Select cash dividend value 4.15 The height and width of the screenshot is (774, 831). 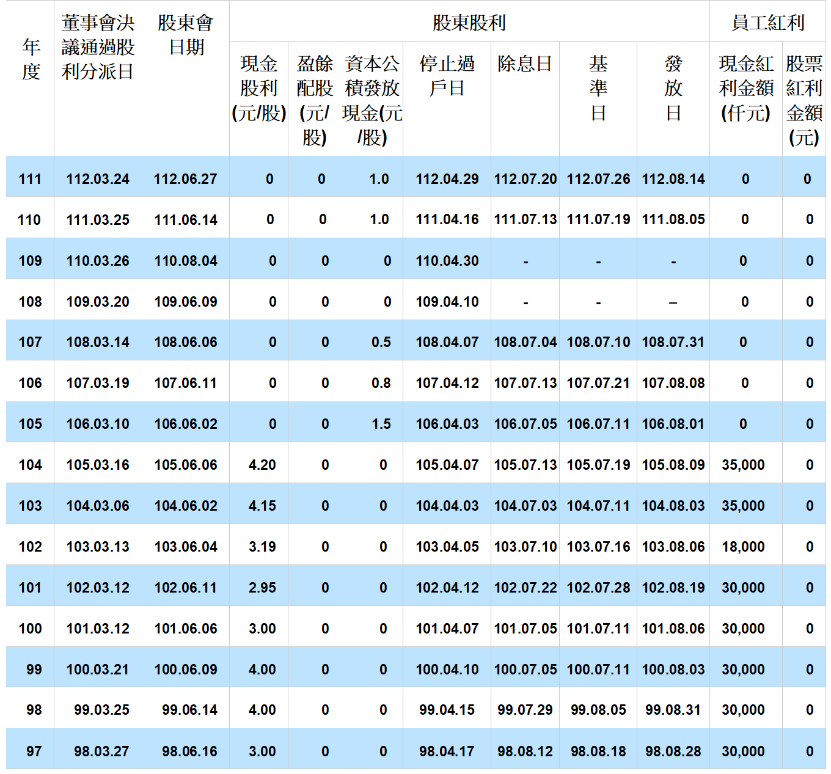tap(262, 506)
